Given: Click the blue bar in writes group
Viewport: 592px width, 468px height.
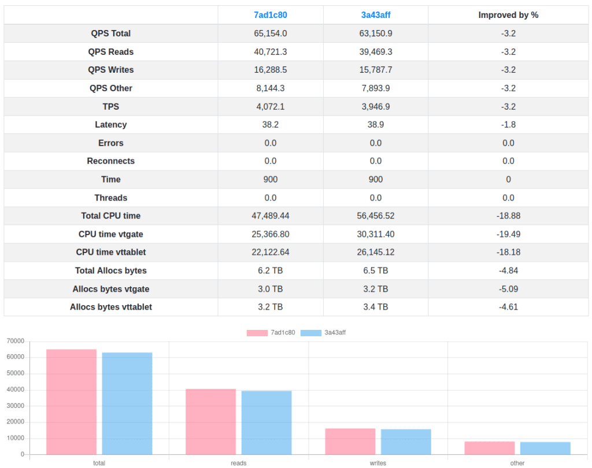Looking at the screenshot, I should [x=406, y=441].
